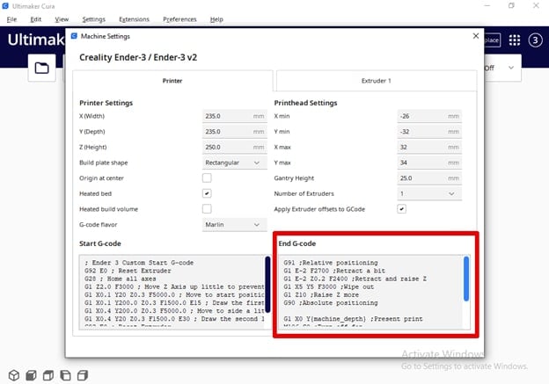Viewport: 549px width, 384px height.
Task: Click the Marketplace button in main window
Action: (492, 40)
